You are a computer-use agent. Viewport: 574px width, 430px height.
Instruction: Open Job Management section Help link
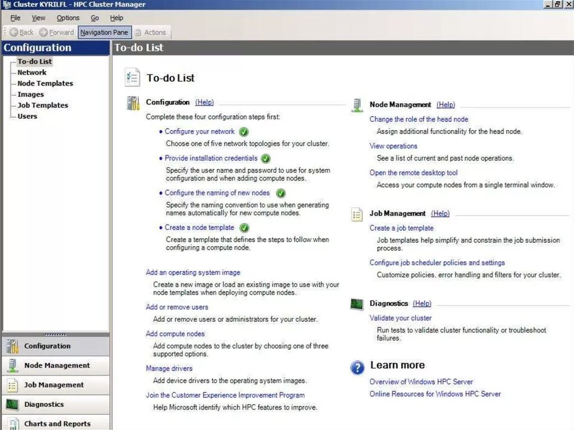[440, 214]
